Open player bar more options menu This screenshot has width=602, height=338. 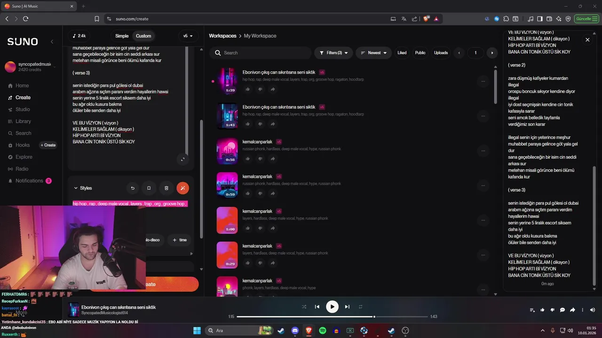583,310
